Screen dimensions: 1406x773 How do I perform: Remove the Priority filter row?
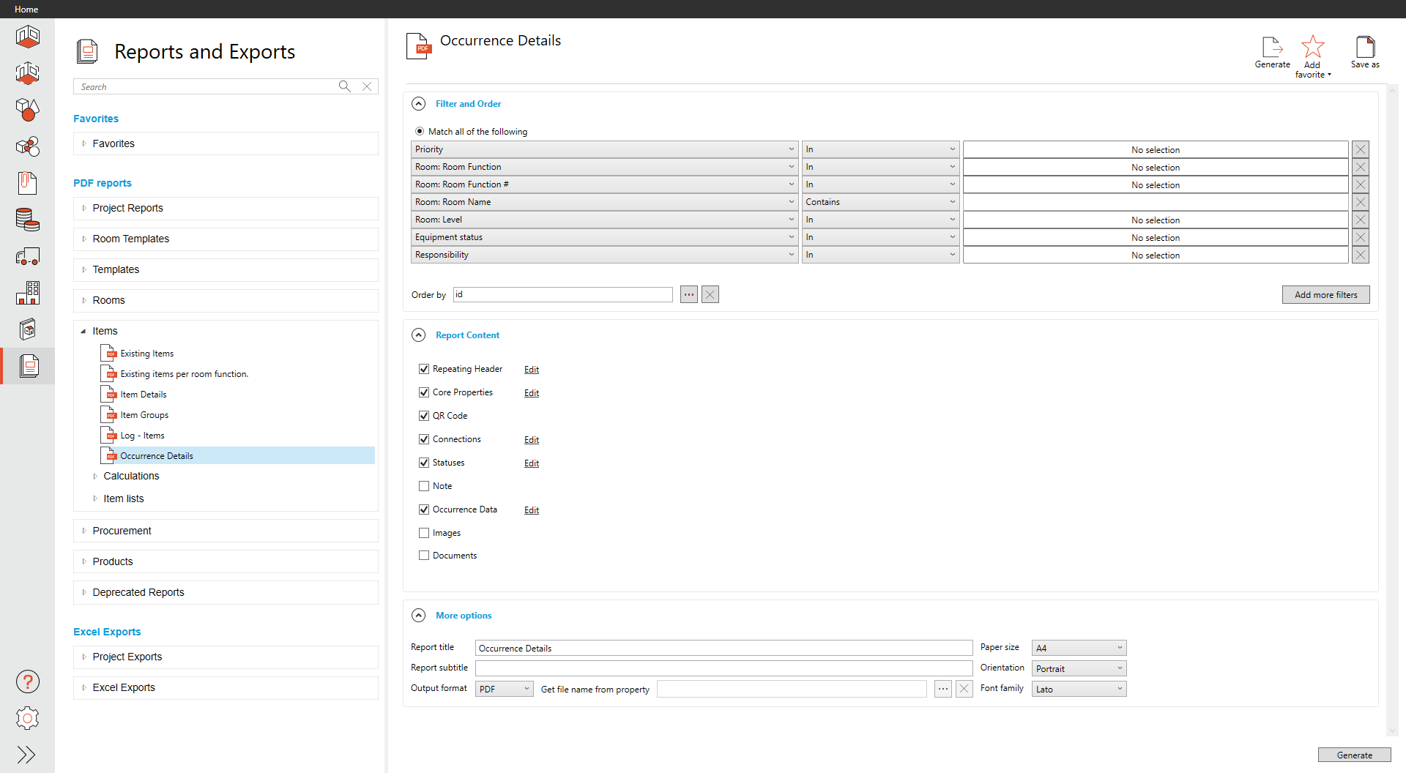click(1361, 149)
